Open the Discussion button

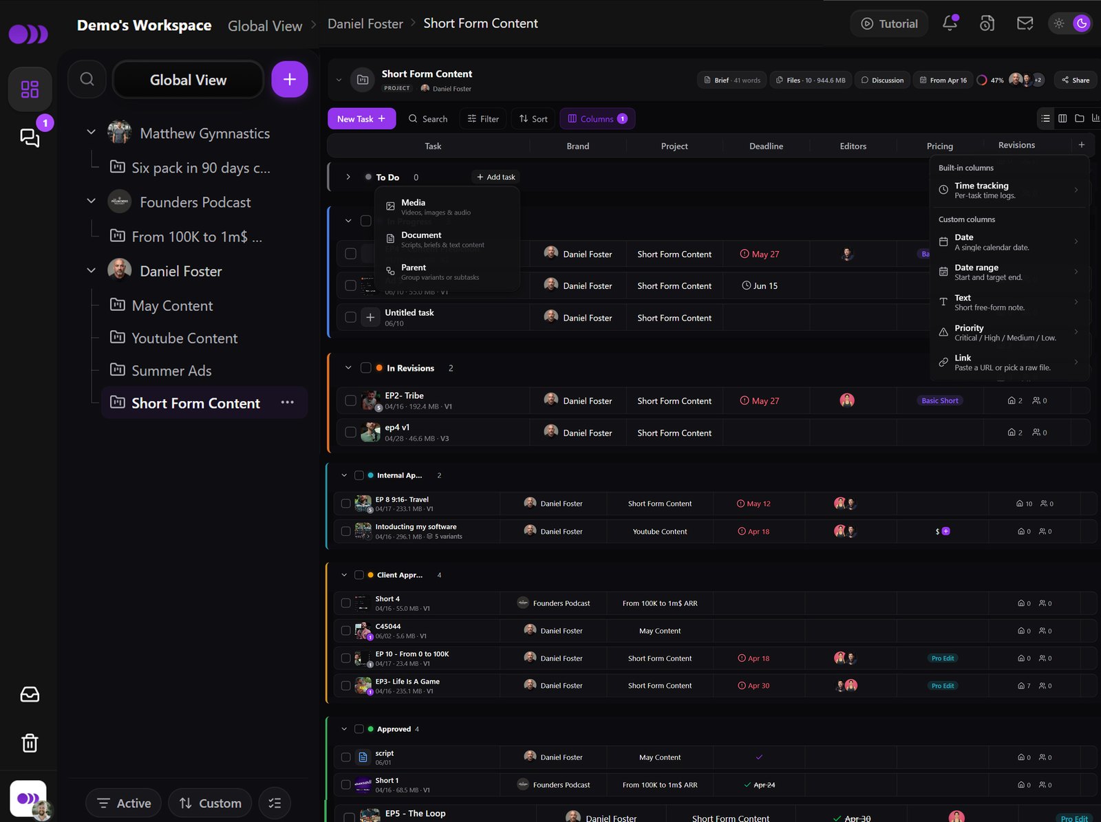pos(882,80)
